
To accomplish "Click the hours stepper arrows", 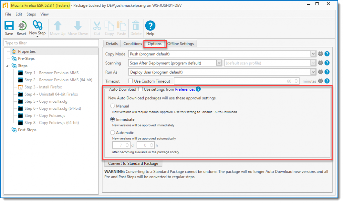I will pos(151,145).
